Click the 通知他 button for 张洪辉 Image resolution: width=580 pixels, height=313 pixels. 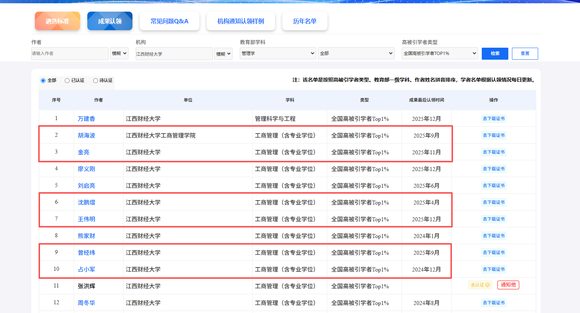508,285
